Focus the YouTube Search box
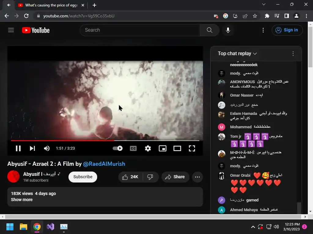The width and height of the screenshot is (313, 234). (x=140, y=30)
